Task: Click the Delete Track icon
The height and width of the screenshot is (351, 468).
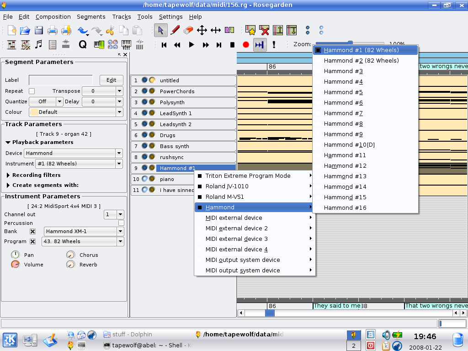Action: coord(264,30)
